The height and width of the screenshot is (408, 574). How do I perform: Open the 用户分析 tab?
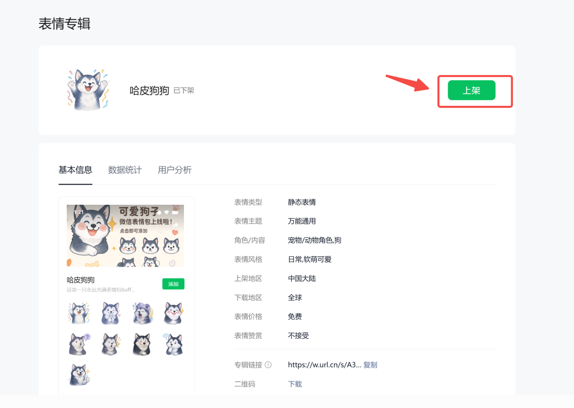(x=175, y=170)
